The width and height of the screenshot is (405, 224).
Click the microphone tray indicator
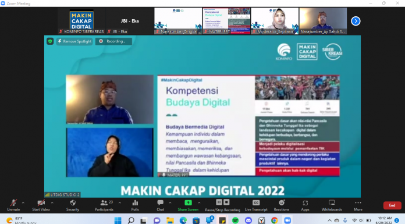pyautogui.click(x=345, y=221)
